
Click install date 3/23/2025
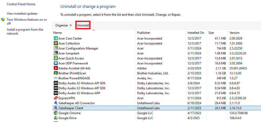[x=194, y=68]
